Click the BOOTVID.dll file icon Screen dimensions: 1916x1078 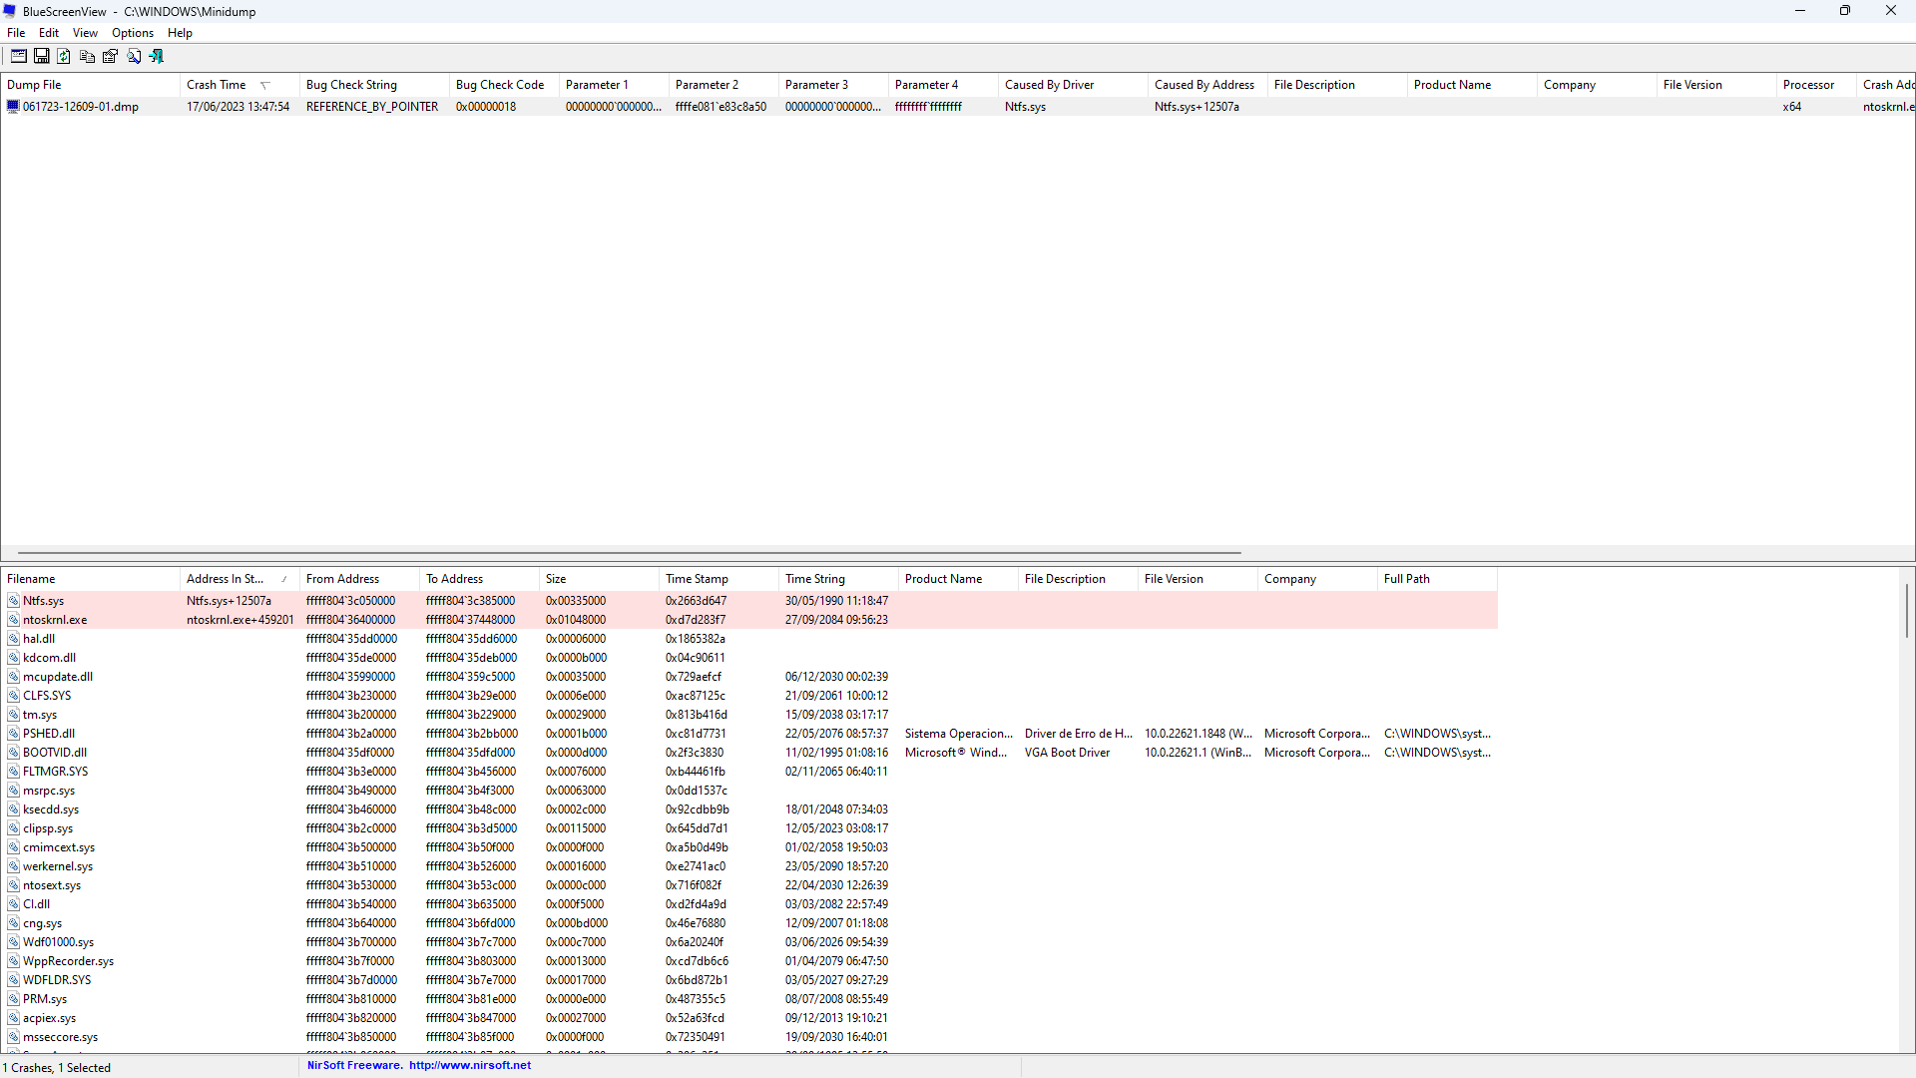pyautogui.click(x=13, y=753)
